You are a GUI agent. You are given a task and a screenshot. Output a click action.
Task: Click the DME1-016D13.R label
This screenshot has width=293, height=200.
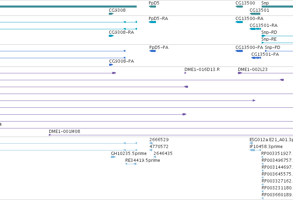pos(202,70)
